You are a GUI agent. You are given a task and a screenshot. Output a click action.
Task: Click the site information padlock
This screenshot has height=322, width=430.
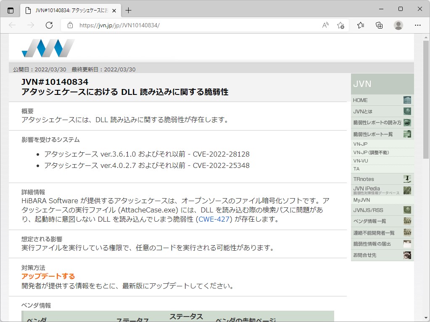69,25
